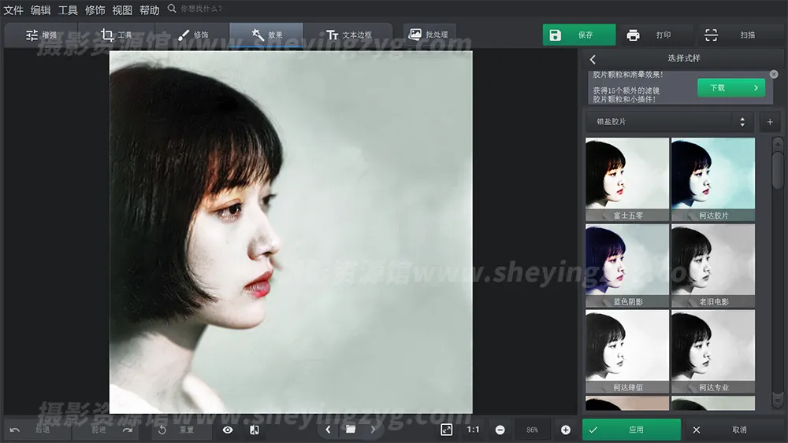788x443 pixels.
Task: Toggle the eye preview original icon
Action: (x=228, y=430)
